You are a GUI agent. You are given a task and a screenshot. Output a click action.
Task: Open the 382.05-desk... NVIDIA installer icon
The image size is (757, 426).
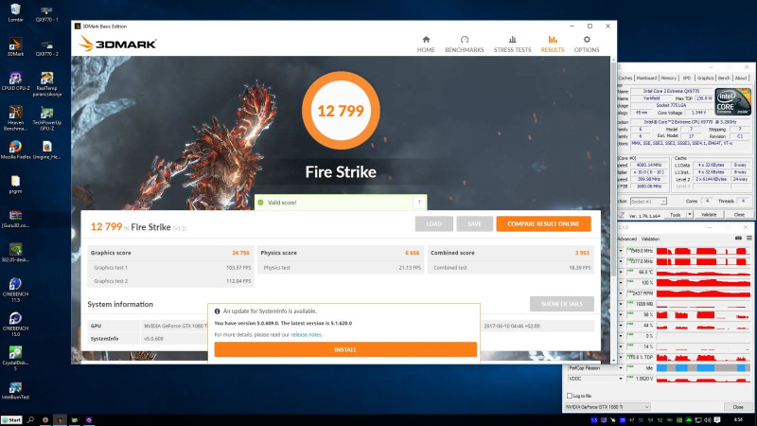click(15, 253)
